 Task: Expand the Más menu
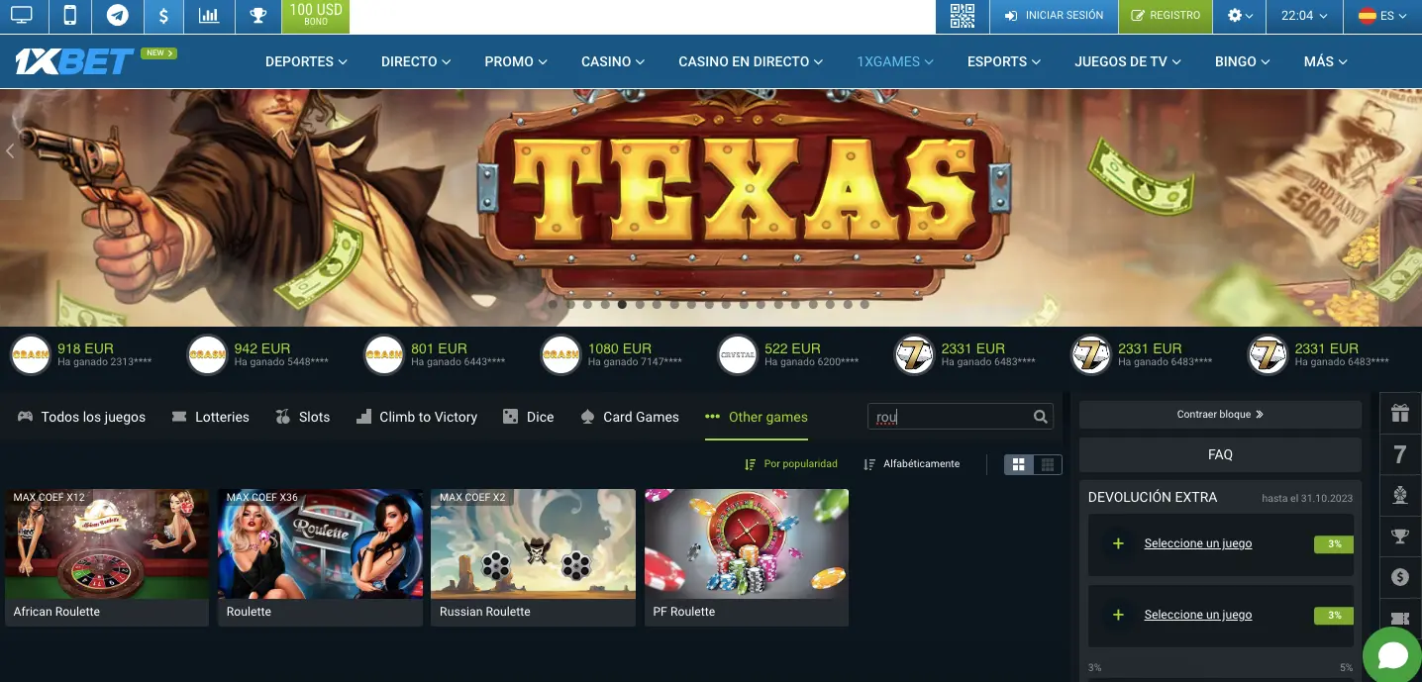point(1326,61)
